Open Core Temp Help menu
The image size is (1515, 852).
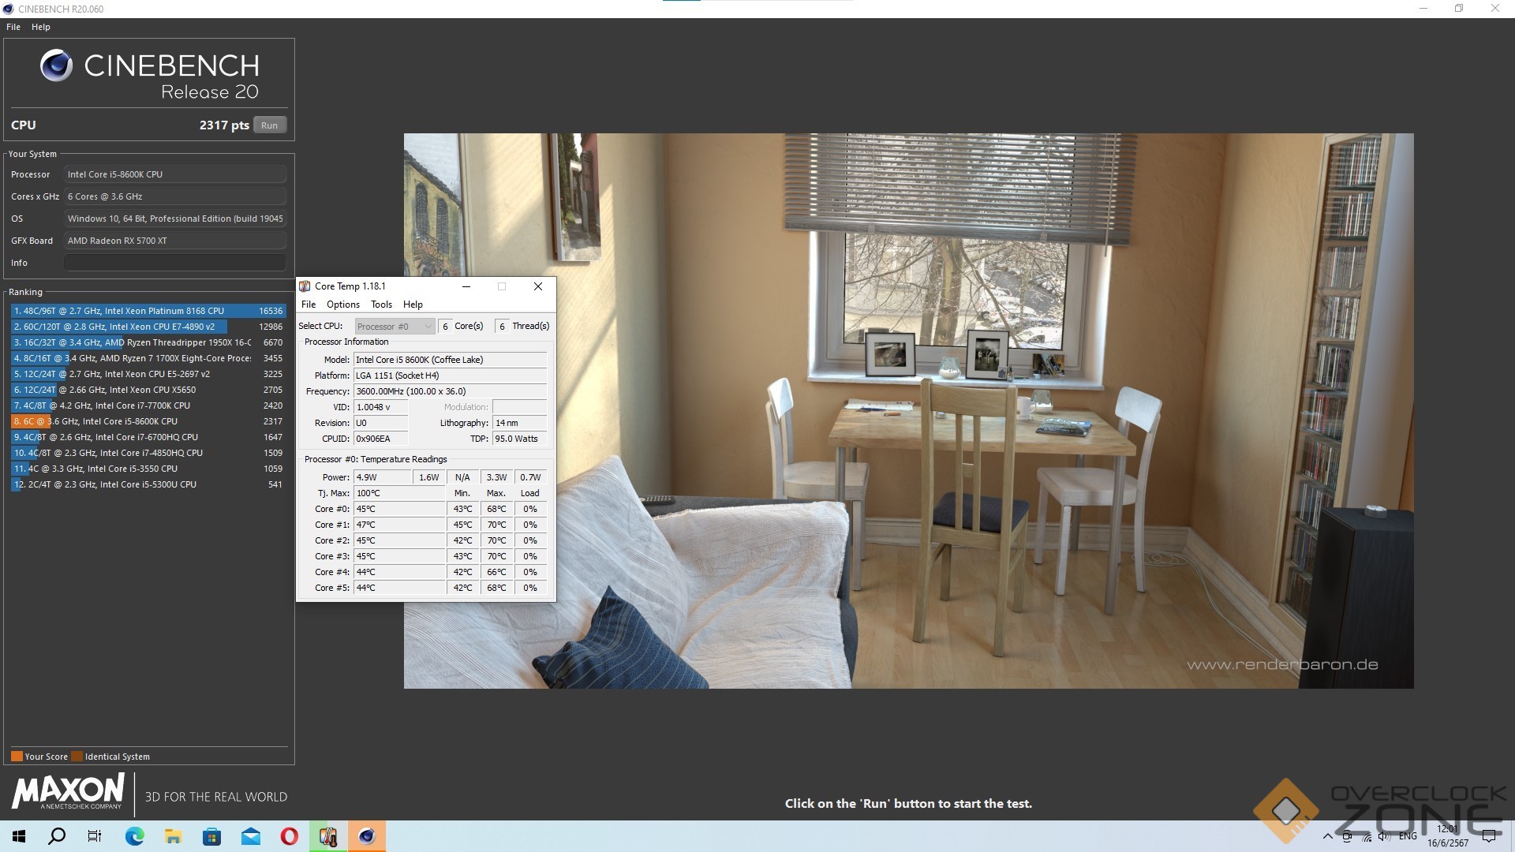tap(413, 305)
